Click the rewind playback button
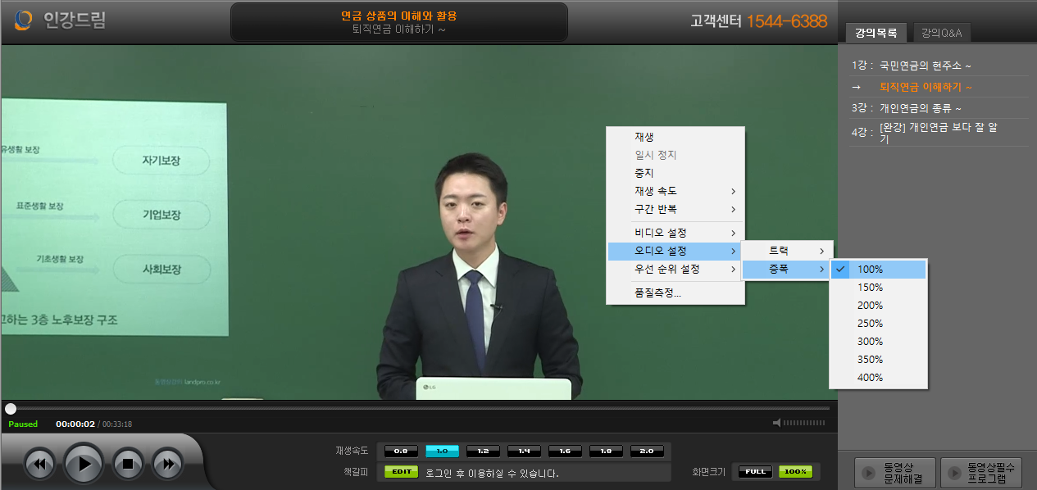The width and height of the screenshot is (1037, 490). pos(40,464)
